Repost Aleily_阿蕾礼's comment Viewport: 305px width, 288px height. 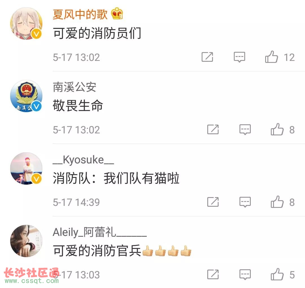(213, 274)
